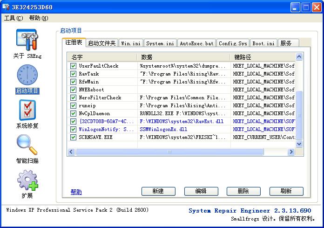Viewport: 324px width, 228px height.
Task: Select the RfwMain row name
Action: [89, 82]
